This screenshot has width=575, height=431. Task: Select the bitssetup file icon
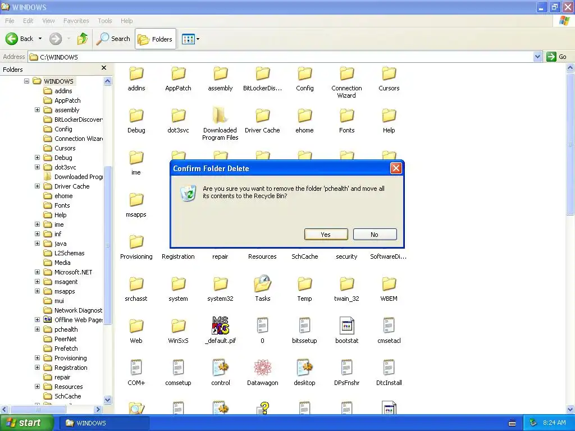click(x=305, y=325)
